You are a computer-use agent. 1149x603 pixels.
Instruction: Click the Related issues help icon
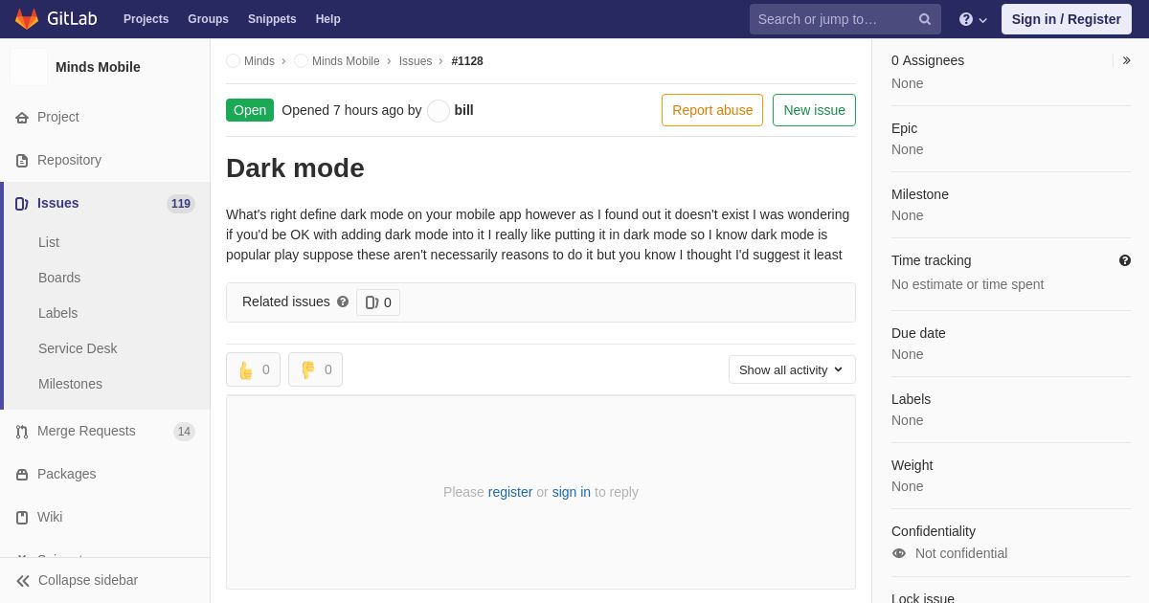tap(343, 301)
